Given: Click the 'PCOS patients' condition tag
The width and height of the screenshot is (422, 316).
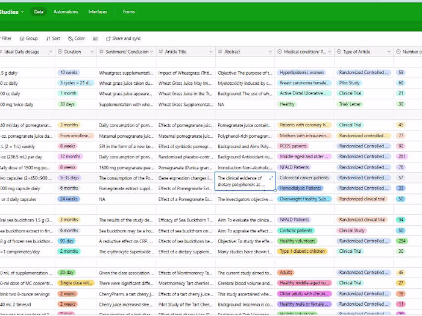Looking at the screenshot, I should point(293,146).
